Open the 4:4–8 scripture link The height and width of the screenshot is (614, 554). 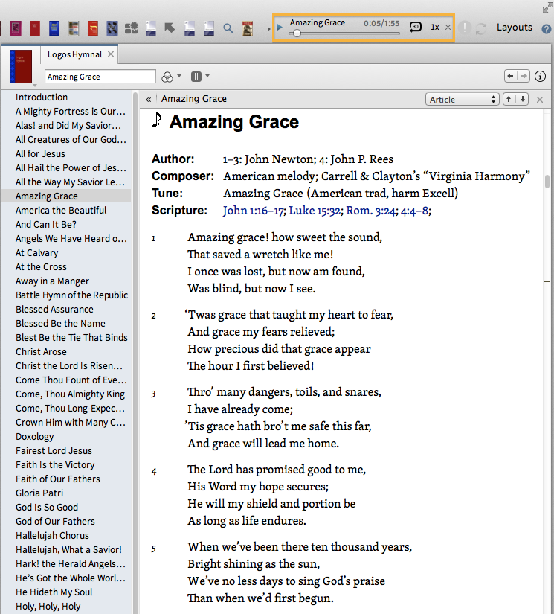414,211
